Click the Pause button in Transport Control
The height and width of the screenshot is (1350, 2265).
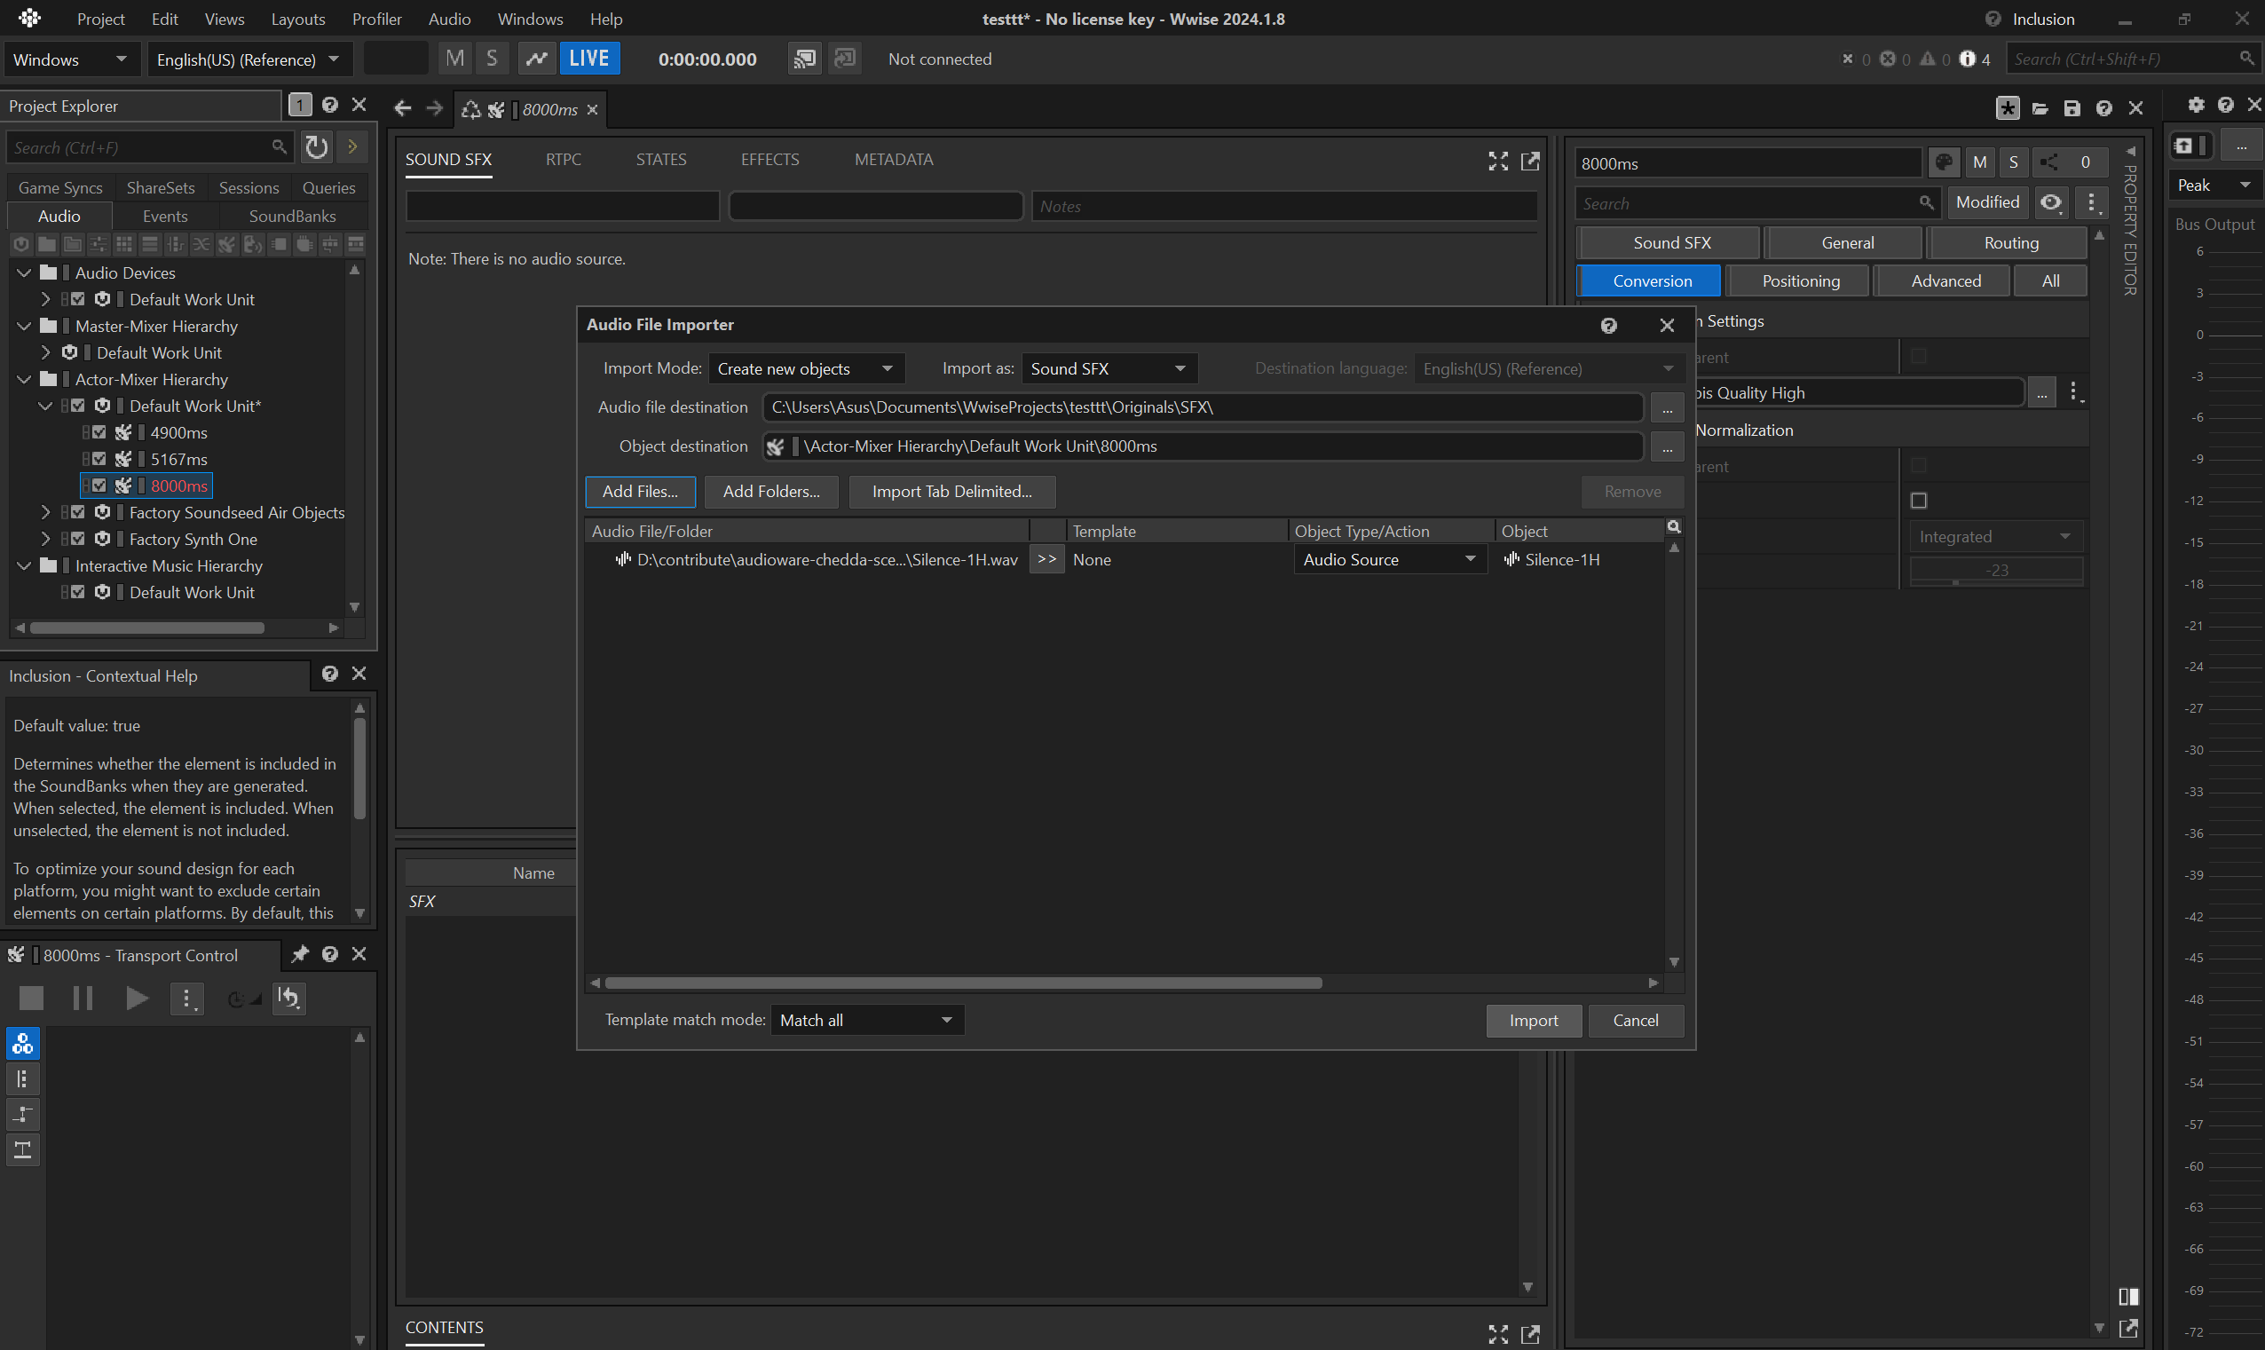click(x=83, y=998)
